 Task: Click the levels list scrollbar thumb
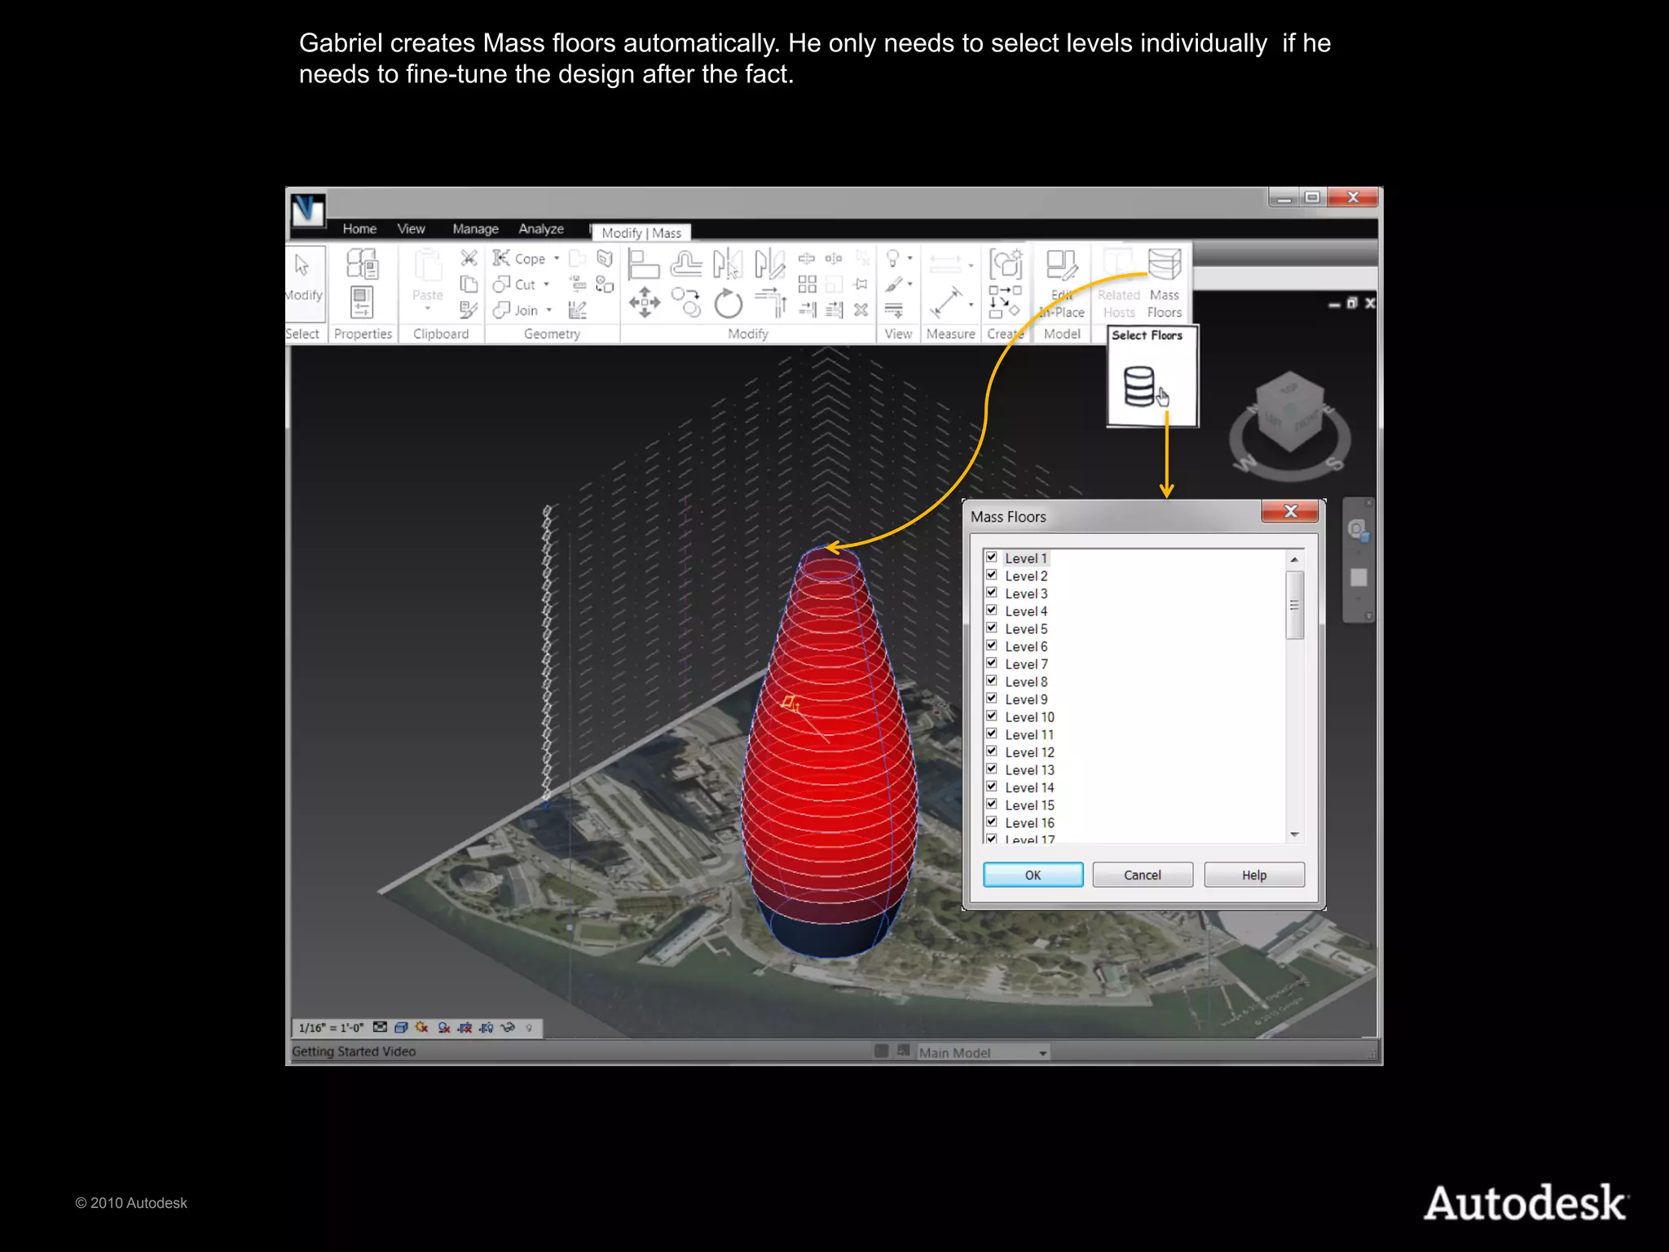pos(1294,605)
